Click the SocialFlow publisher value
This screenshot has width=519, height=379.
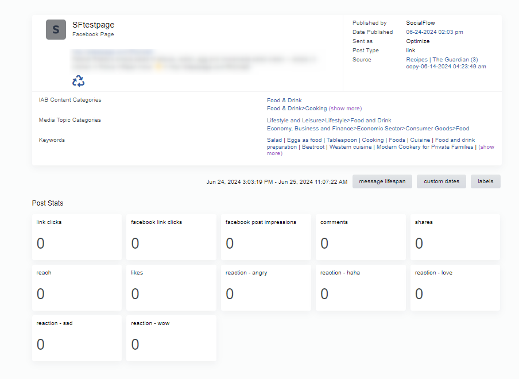[x=420, y=23]
